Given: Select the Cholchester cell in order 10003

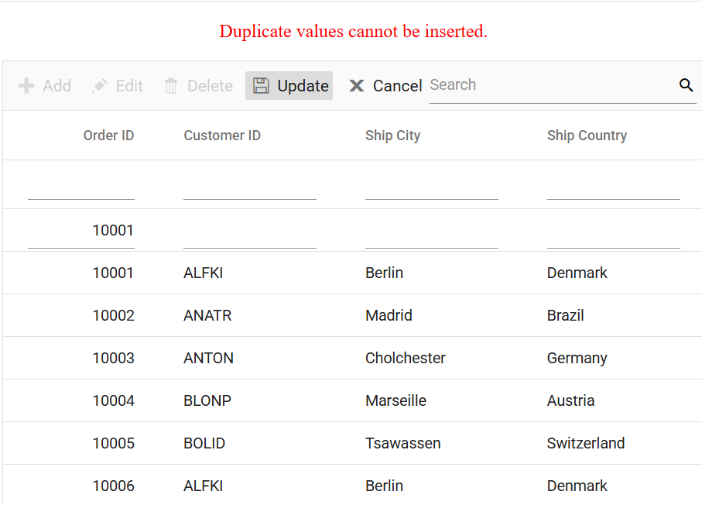Looking at the screenshot, I should (x=405, y=358).
